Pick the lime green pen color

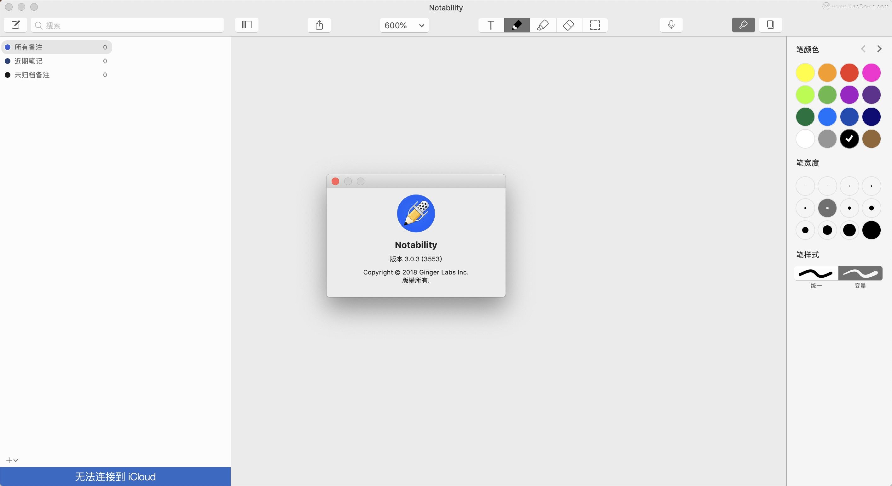click(805, 95)
